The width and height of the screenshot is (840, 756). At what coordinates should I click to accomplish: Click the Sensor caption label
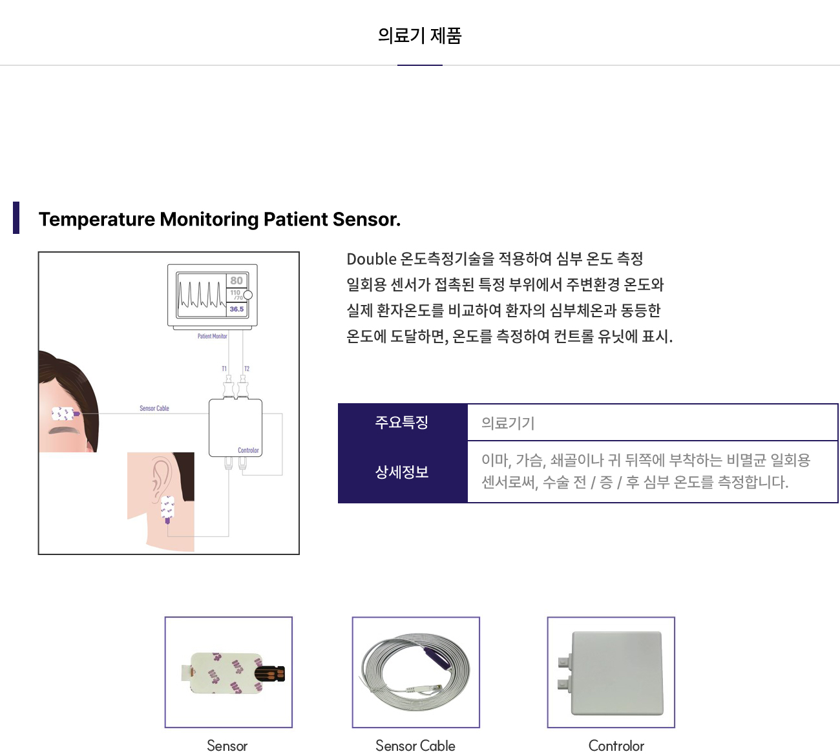(227, 746)
